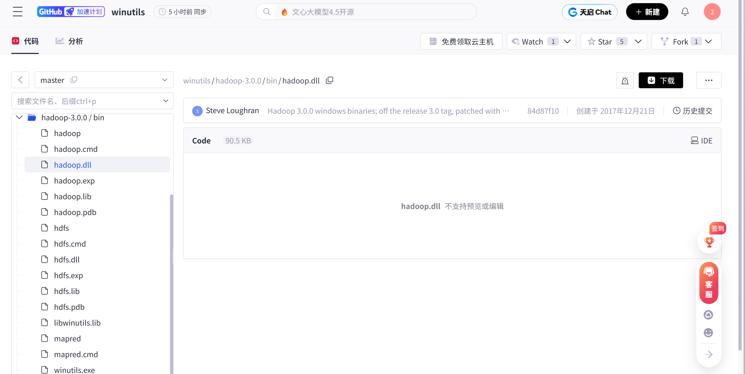The width and height of the screenshot is (745, 374).
Task: Click the 下载 download button
Action: [x=661, y=80]
